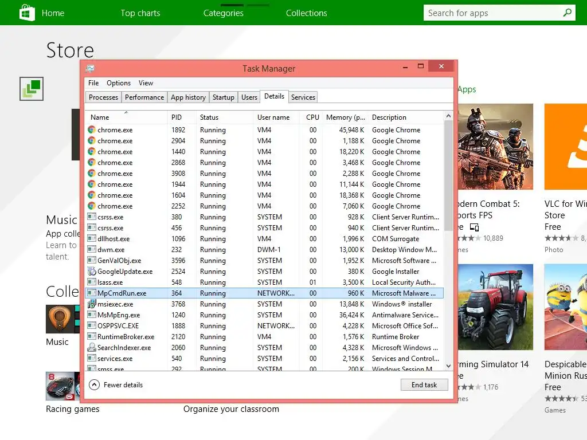
Task: Switch to the Startup tab
Action: [223, 97]
